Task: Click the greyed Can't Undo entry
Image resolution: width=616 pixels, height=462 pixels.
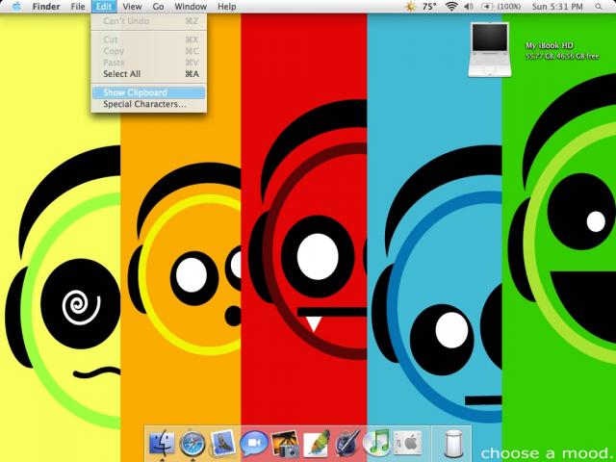Action: tap(148, 21)
